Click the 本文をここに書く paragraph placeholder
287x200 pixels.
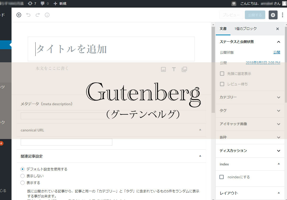52,68
